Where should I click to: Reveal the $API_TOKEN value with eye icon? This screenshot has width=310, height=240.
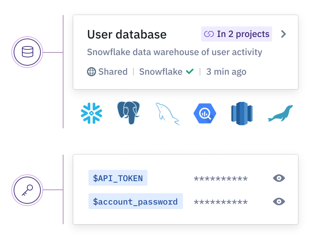[x=279, y=178]
